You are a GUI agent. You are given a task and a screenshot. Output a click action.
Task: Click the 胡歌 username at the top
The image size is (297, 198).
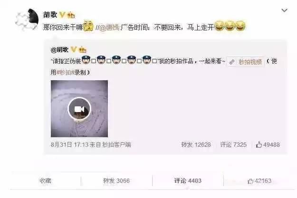tap(50, 15)
